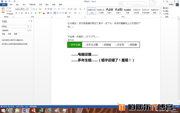Clear all formatting eraser icon
Viewport: 180px width, 113px height.
point(46,9)
